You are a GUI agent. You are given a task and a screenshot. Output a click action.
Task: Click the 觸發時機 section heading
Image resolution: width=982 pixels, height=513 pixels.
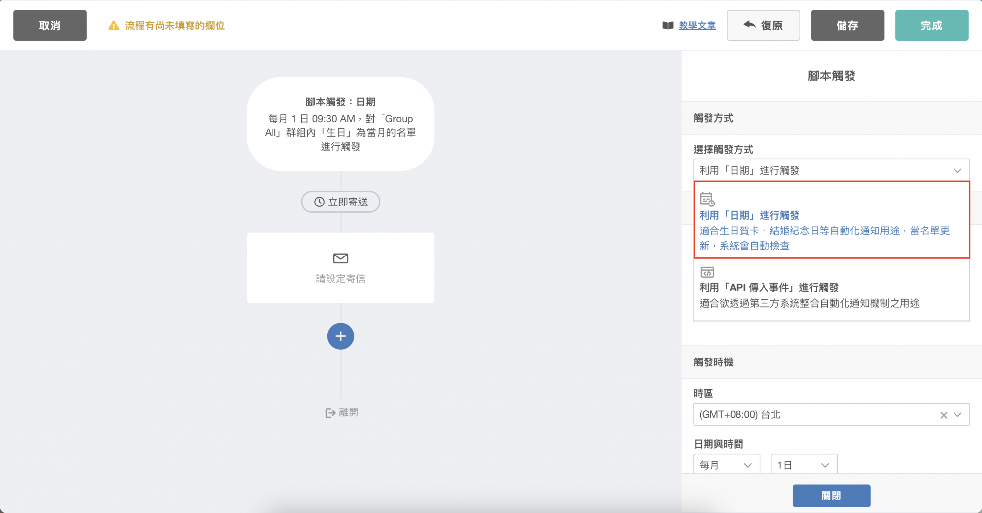713,362
